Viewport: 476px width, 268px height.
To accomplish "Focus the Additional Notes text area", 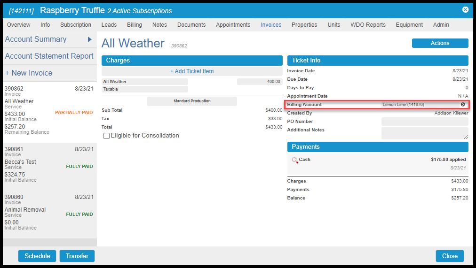I will [x=425, y=133].
